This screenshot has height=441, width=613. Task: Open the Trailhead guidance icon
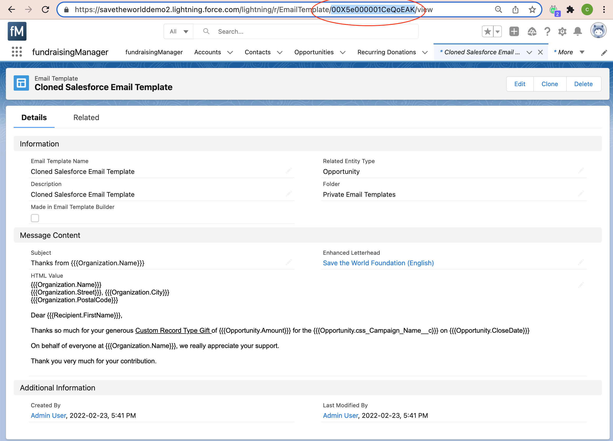(532, 32)
